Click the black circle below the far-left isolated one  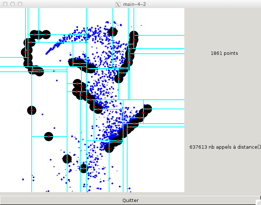(x=48, y=137)
